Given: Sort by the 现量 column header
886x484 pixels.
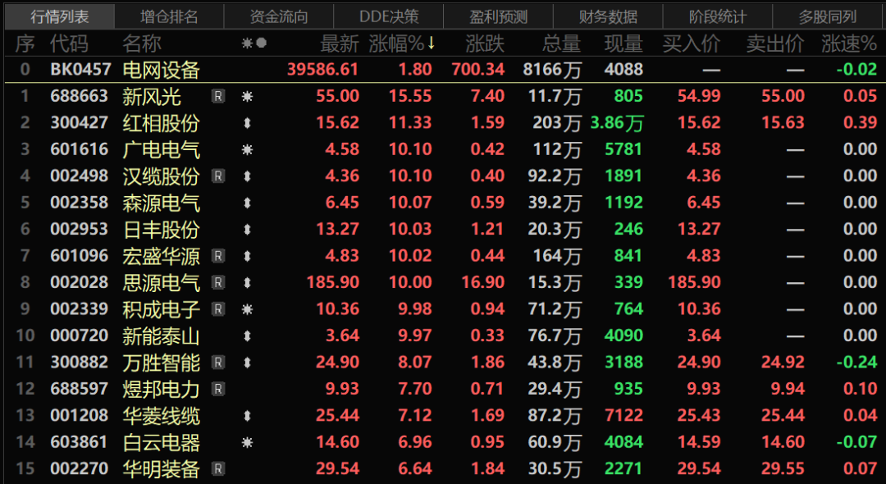Looking at the screenshot, I should (x=623, y=43).
